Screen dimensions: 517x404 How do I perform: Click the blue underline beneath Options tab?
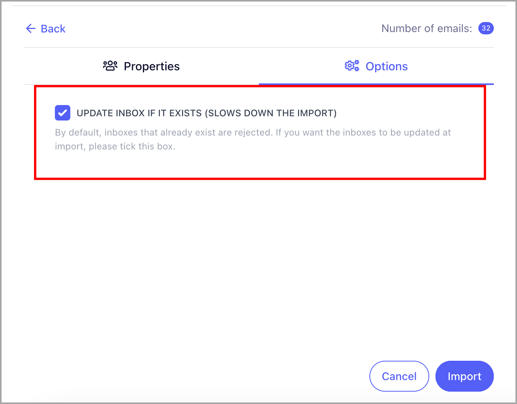point(376,84)
